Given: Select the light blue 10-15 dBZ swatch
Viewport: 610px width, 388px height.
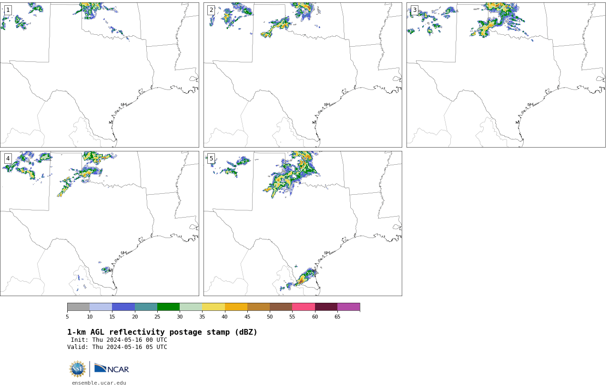Looking at the screenshot, I should pyautogui.click(x=101, y=307).
